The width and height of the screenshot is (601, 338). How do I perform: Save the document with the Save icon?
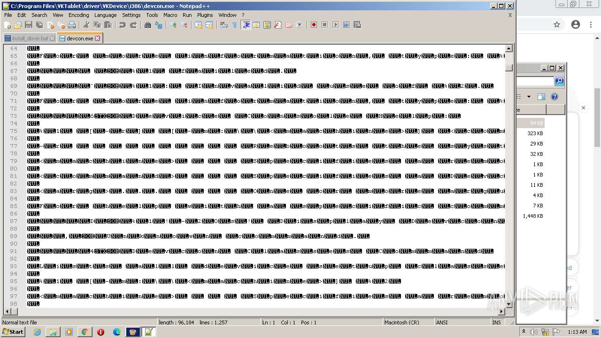pyautogui.click(x=29, y=25)
